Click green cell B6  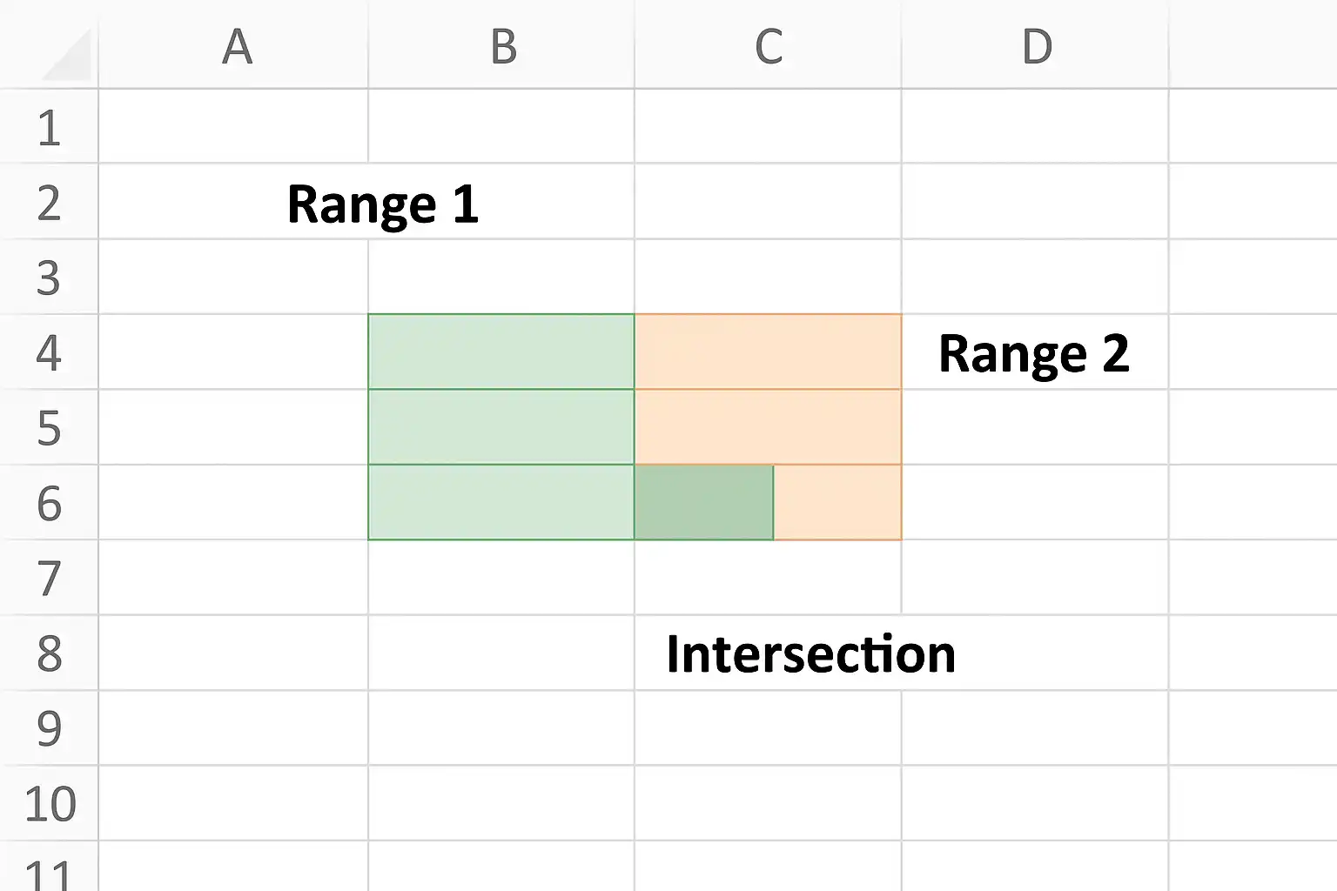(x=501, y=502)
